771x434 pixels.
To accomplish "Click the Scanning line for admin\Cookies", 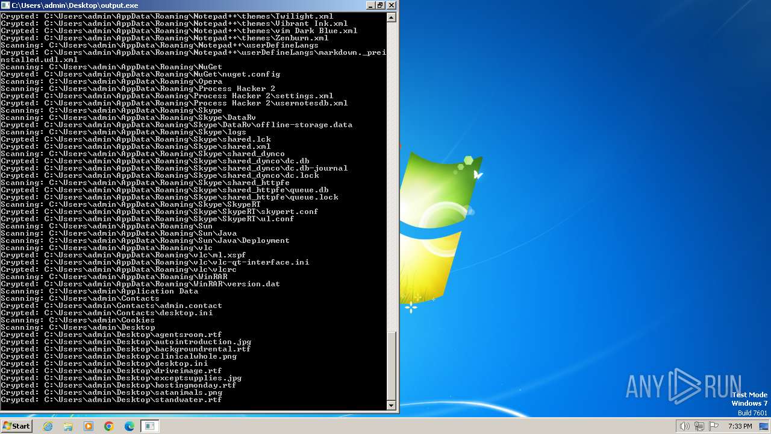I will [x=78, y=320].
